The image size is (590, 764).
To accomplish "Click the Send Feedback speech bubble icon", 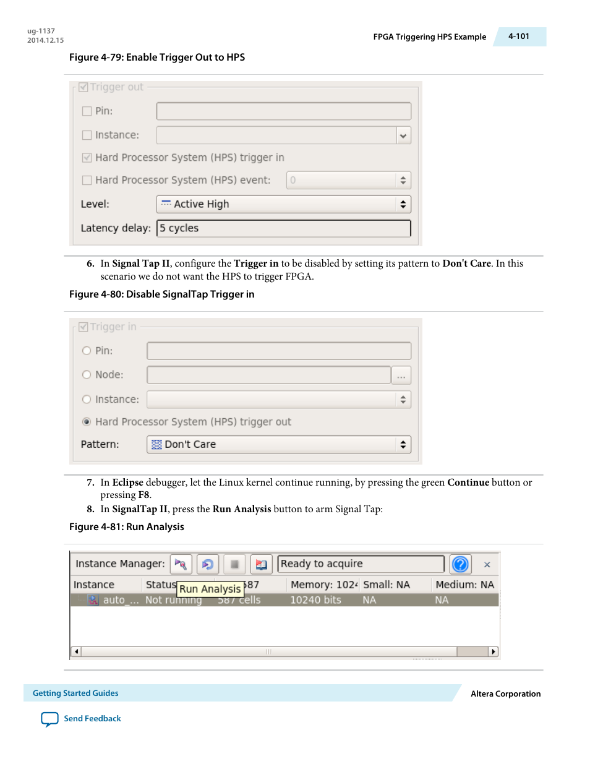I will tap(49, 719).
